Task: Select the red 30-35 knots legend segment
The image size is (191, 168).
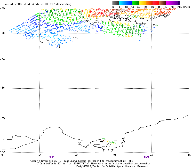Action: [156, 3]
